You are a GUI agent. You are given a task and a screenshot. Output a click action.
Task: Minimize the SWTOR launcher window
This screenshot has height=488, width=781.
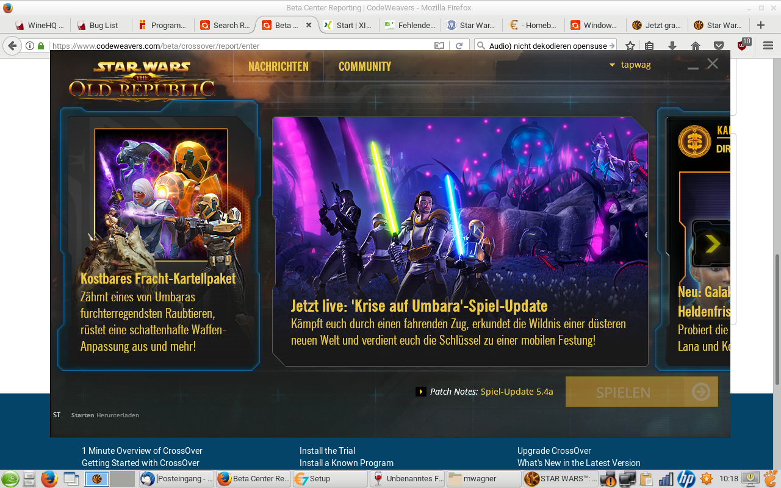693,67
